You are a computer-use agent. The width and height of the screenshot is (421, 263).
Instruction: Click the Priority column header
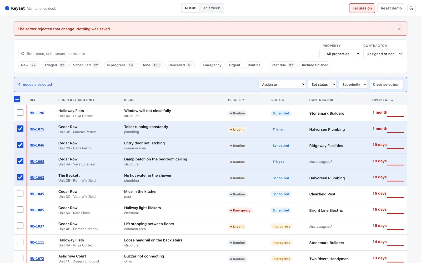236,100
